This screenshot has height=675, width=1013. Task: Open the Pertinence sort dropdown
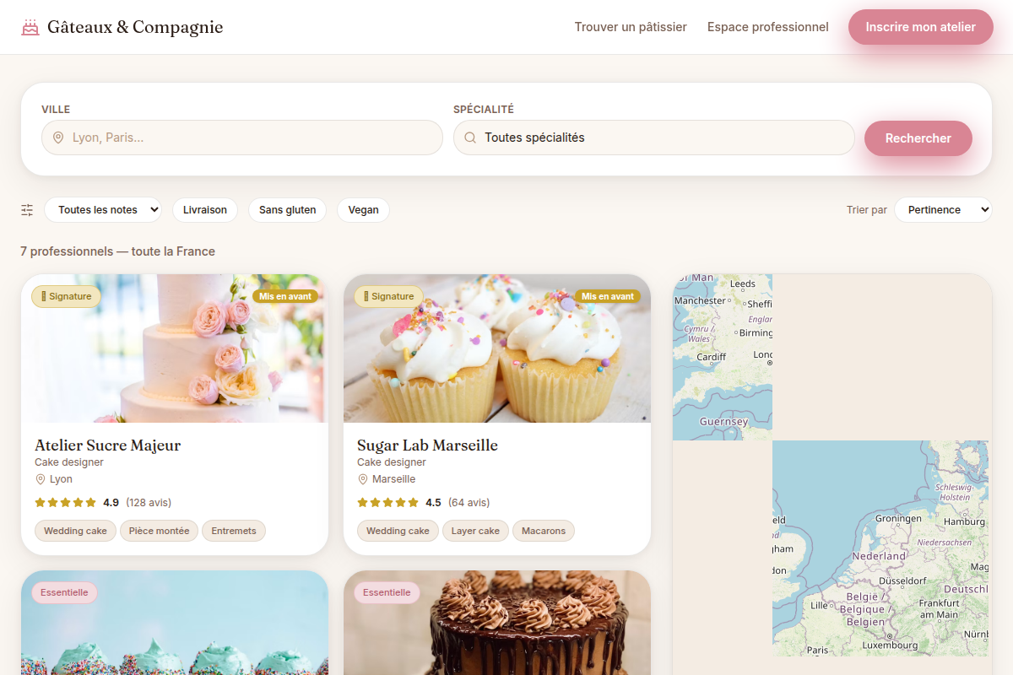point(943,210)
